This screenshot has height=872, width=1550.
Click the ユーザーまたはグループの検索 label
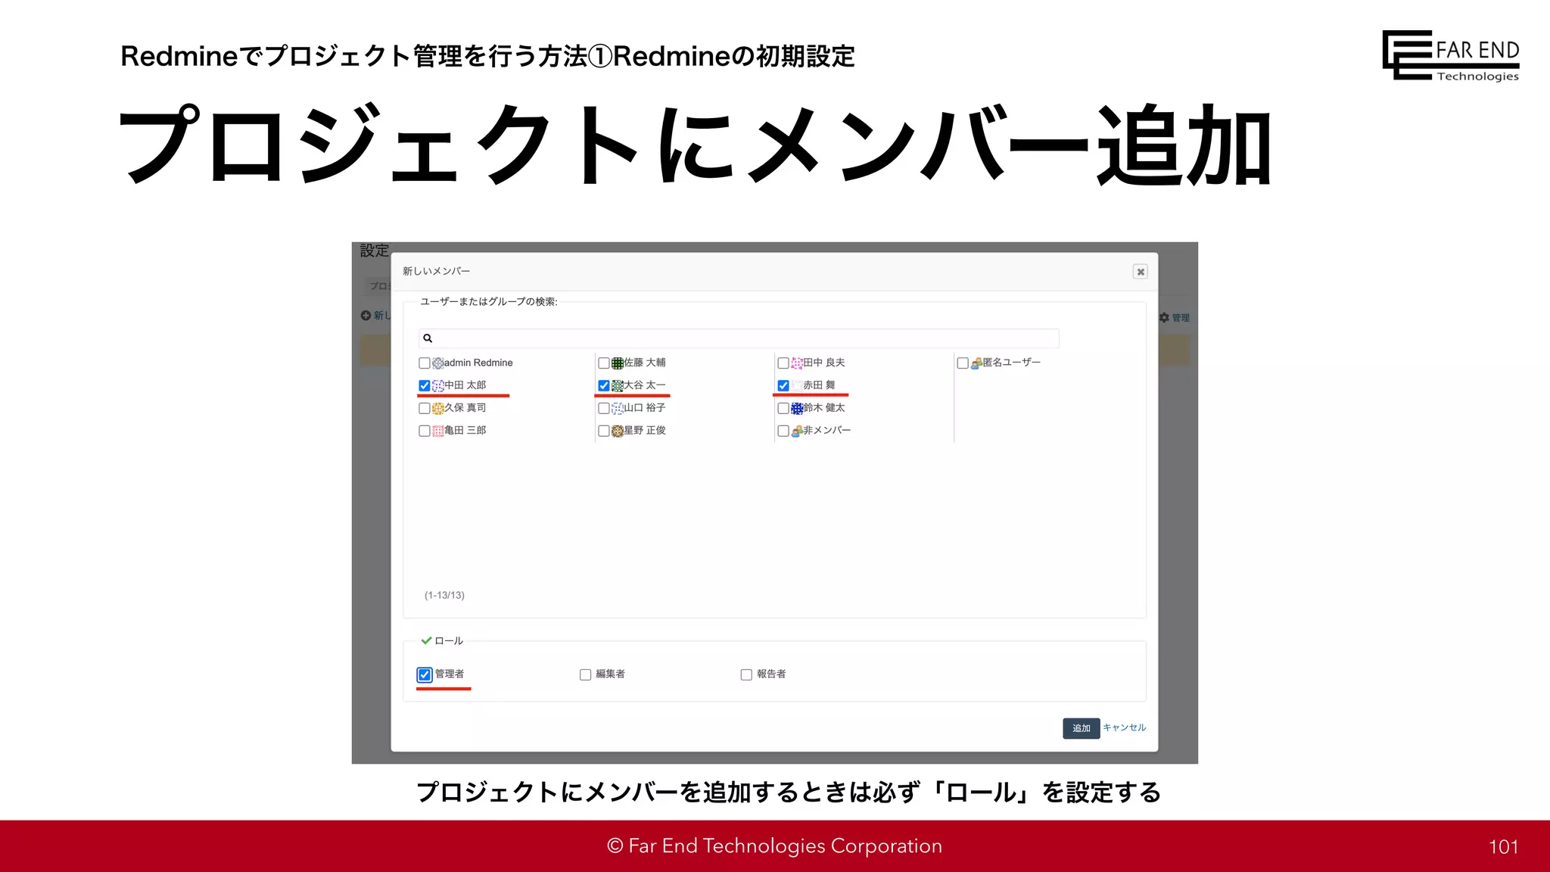[489, 301]
